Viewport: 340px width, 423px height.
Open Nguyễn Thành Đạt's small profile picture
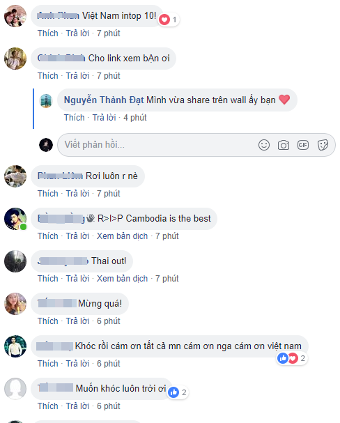(46, 101)
